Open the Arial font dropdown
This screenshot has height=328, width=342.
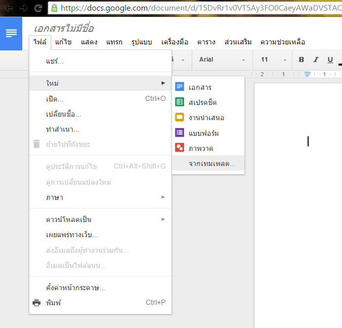(x=222, y=60)
